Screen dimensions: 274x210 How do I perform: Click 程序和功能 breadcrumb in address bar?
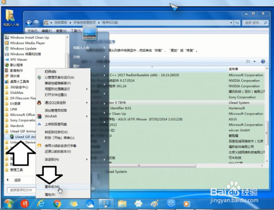pyautogui.click(x=110, y=23)
